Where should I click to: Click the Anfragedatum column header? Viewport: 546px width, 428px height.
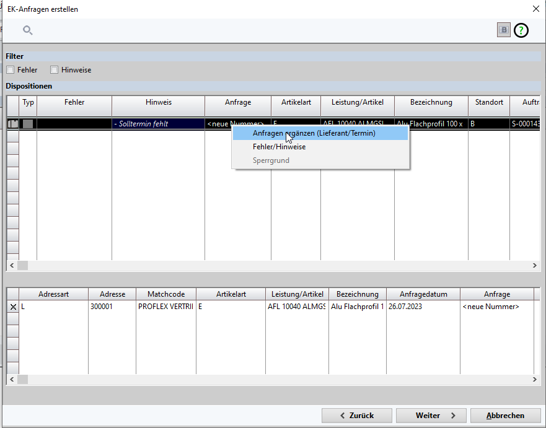click(x=423, y=294)
